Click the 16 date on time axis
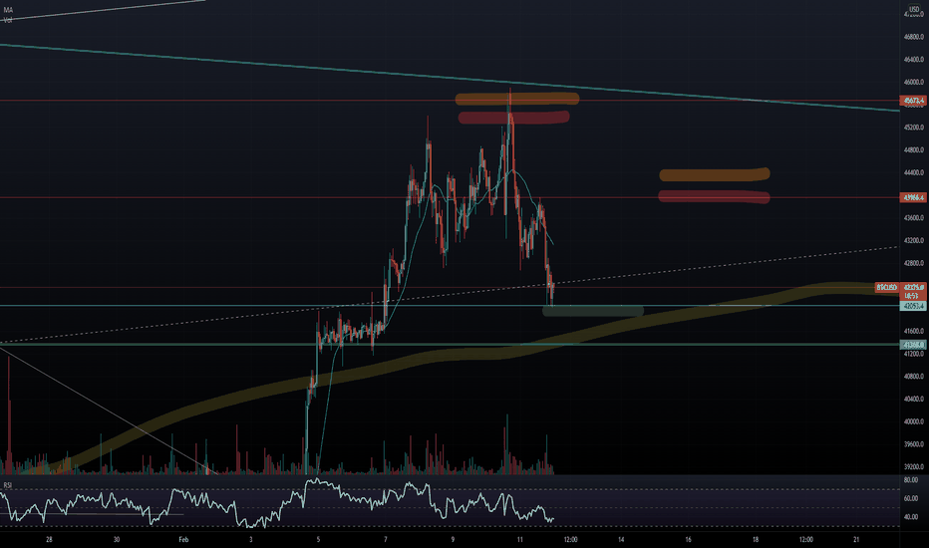Screen dimensions: 929x548 [x=688, y=540]
